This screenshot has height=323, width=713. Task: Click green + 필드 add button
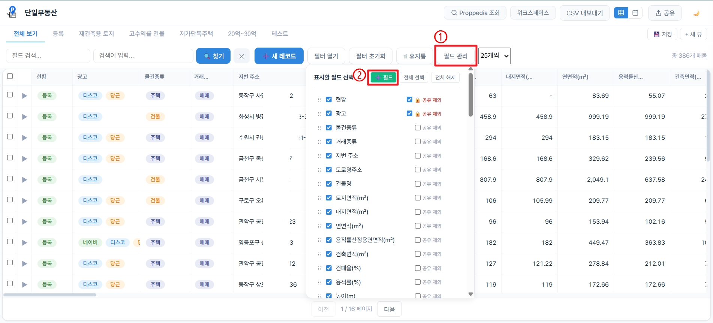[x=383, y=78]
